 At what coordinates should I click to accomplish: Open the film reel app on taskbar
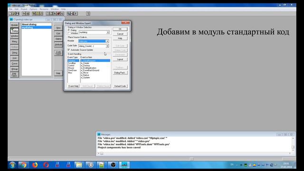pos(91,165)
